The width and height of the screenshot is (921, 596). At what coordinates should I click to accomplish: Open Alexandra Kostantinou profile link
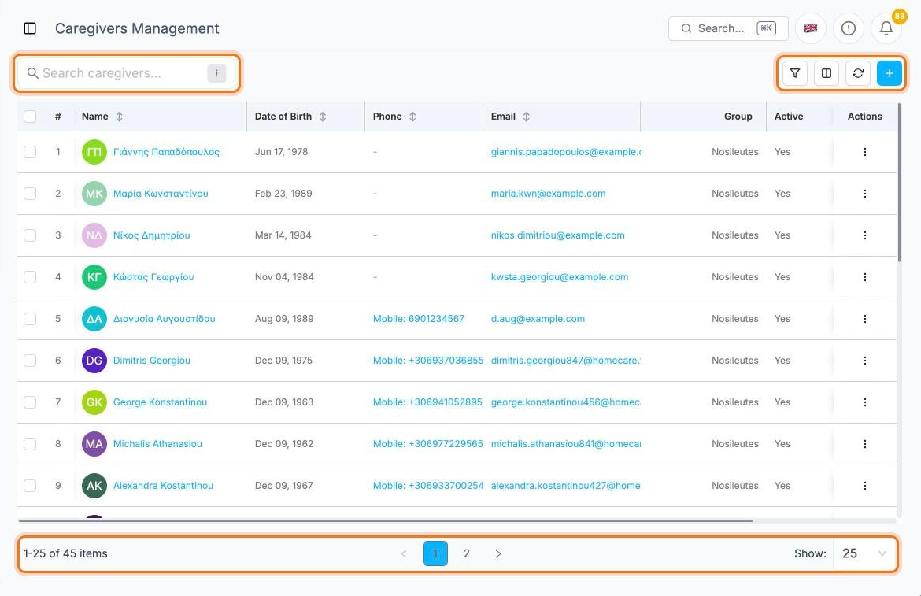click(163, 485)
